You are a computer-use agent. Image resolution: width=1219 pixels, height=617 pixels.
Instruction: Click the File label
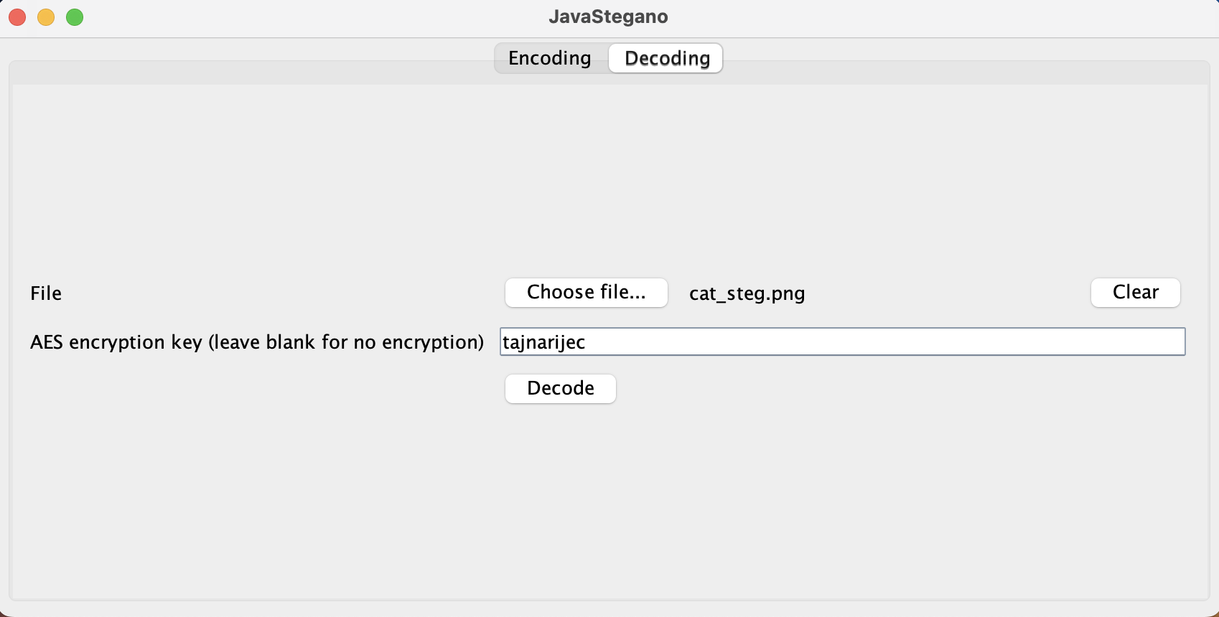click(x=46, y=293)
